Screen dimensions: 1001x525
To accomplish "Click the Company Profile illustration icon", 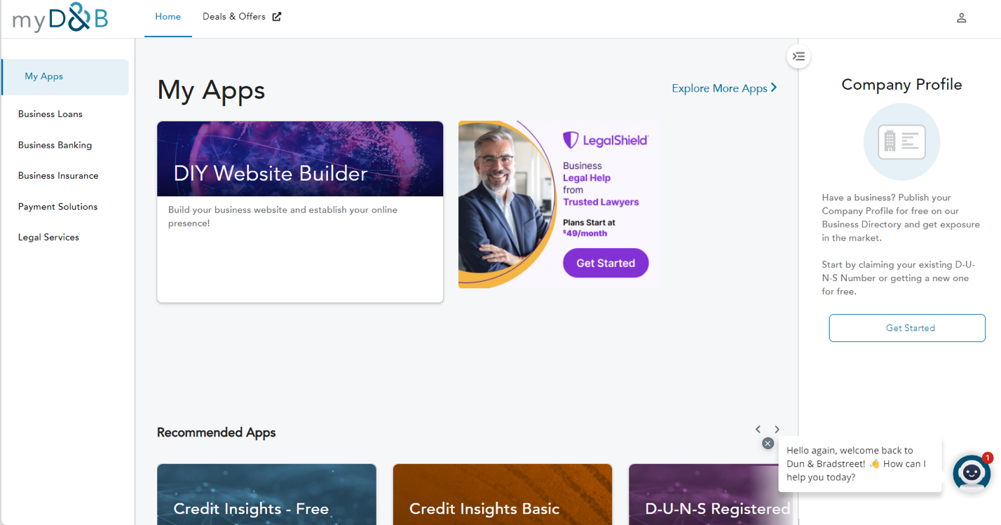I will 901,142.
